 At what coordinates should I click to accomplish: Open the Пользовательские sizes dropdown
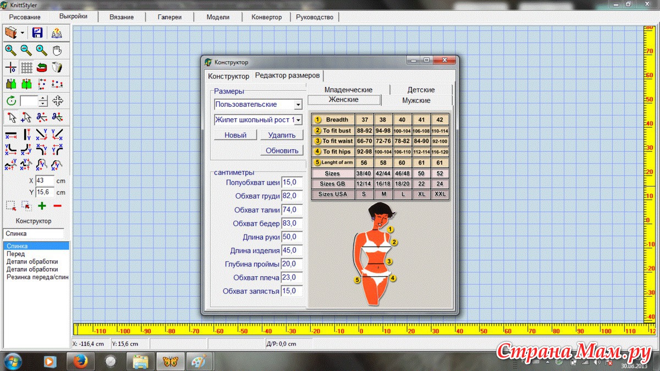(298, 105)
